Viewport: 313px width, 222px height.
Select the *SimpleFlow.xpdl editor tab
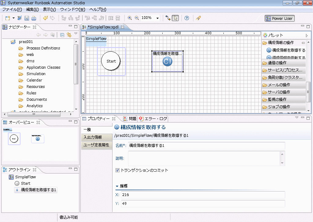coord(103,27)
